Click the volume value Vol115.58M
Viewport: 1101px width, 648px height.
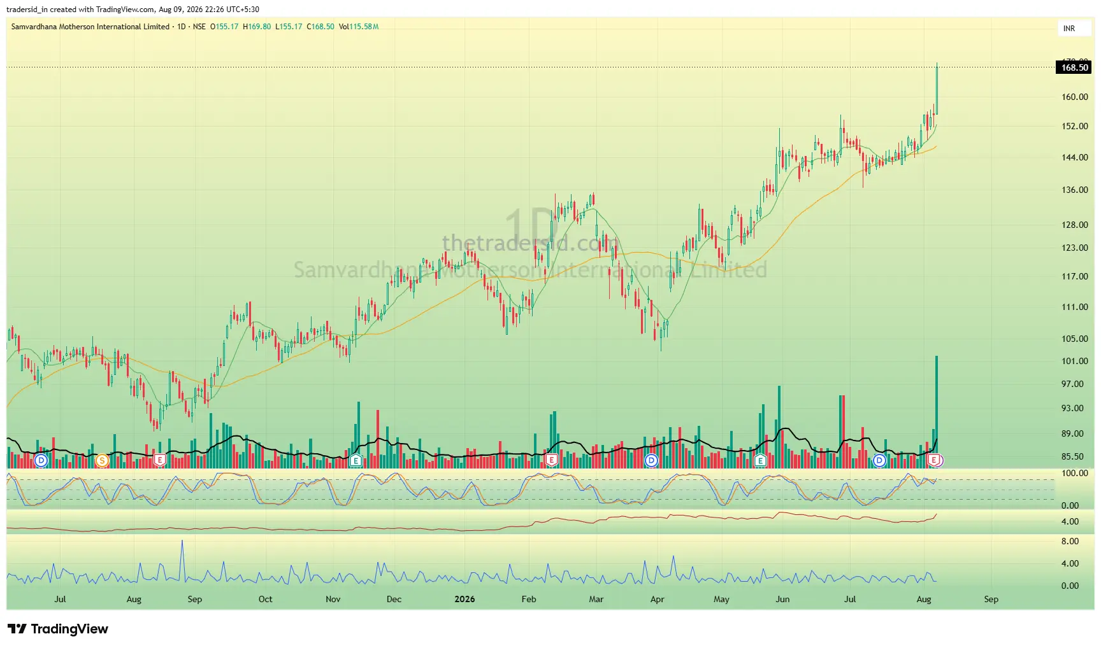[359, 27]
